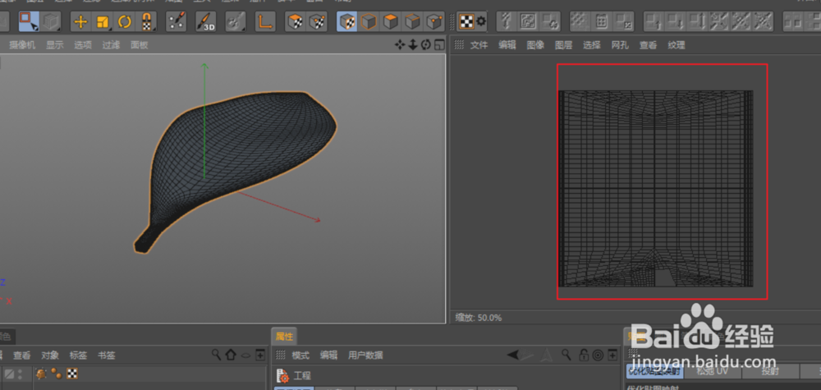This screenshot has width=821, height=390.
Task: Select the Live Selection tool
Action: [28, 21]
